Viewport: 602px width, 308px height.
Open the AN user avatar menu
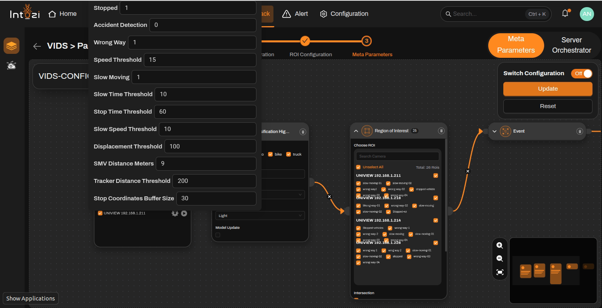point(587,14)
